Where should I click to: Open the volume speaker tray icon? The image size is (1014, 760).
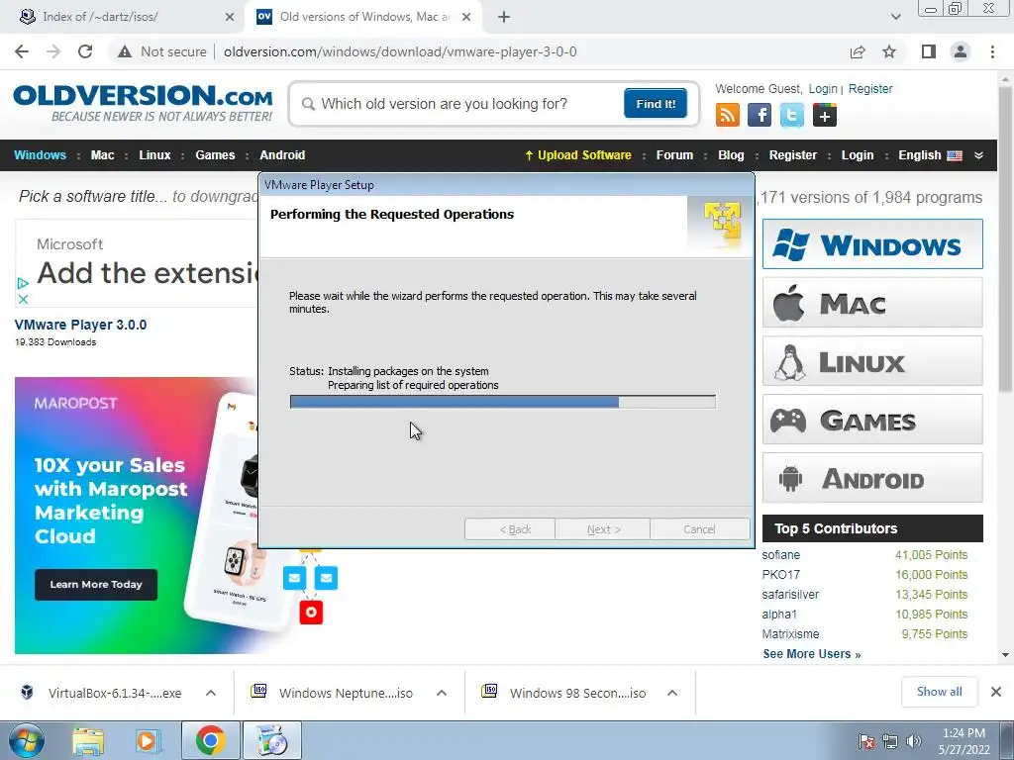(914, 741)
